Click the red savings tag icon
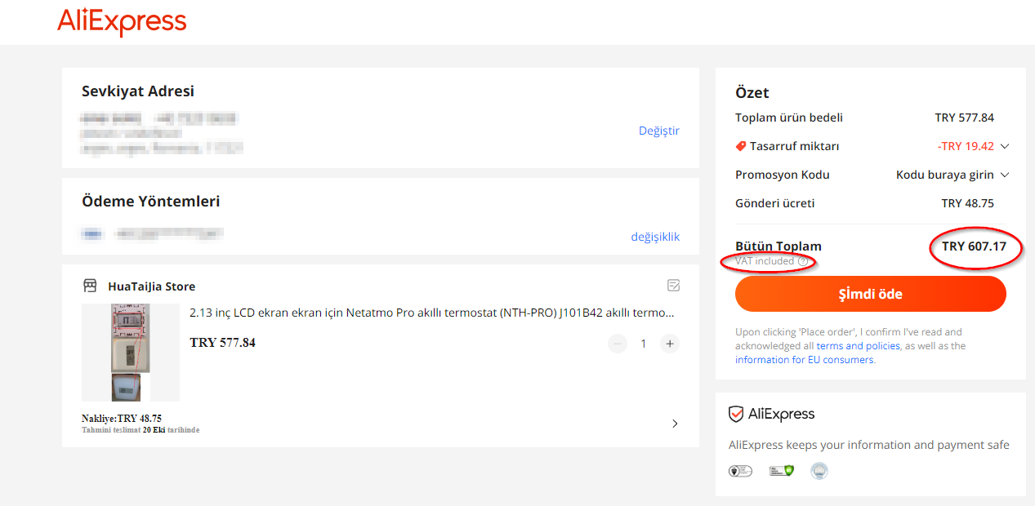This screenshot has height=506, width=1035. [741, 146]
